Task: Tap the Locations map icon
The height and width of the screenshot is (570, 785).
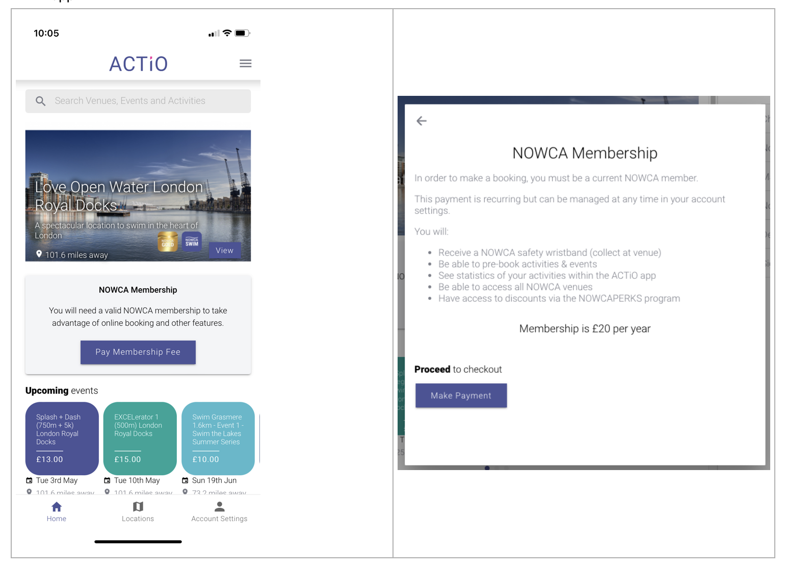Action: click(x=138, y=506)
